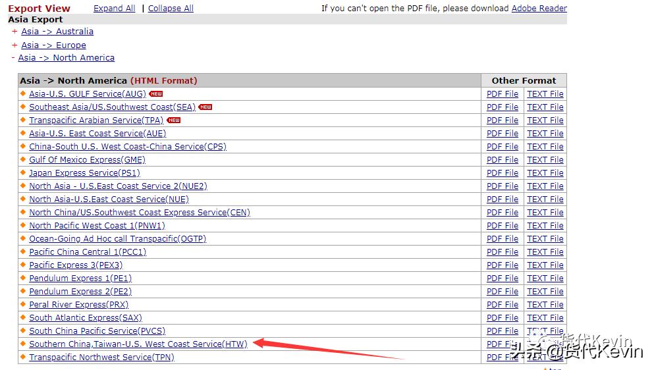Open Gulf Of Mexico Express(GME) link
Screen dimensions: 654x370
(x=87, y=160)
